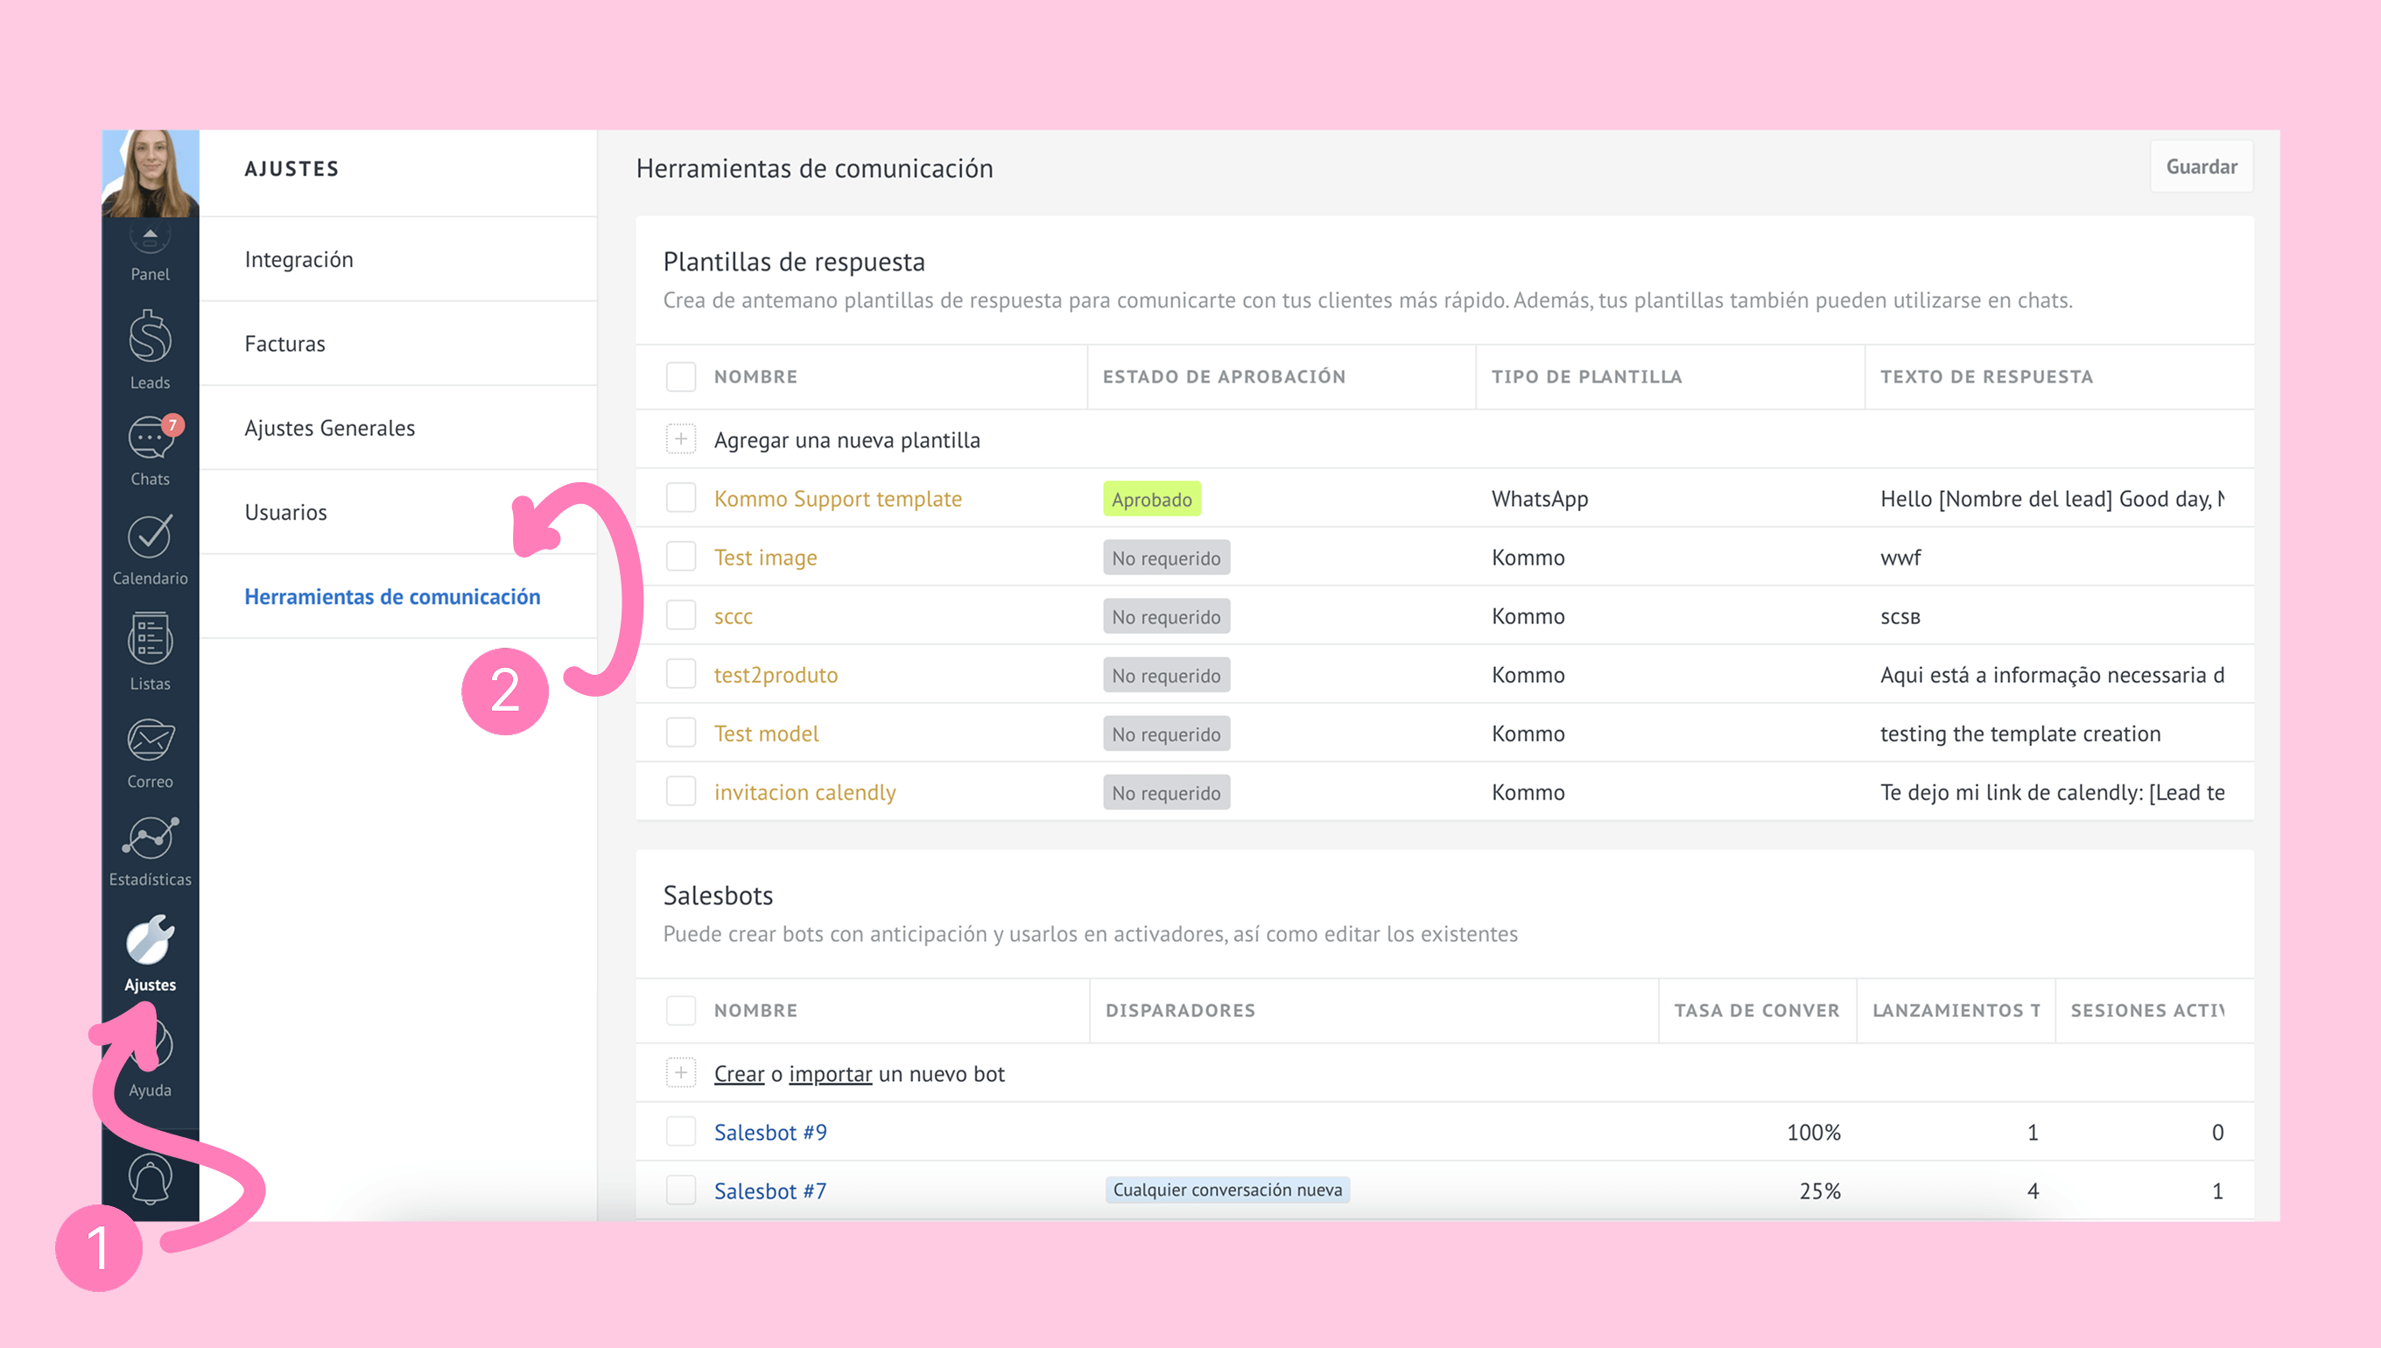Go to the Calendario checkmark icon

pyautogui.click(x=150, y=537)
